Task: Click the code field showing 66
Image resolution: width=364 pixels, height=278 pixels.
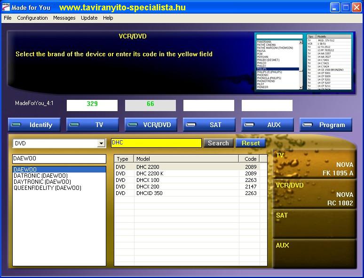Action: pos(150,105)
